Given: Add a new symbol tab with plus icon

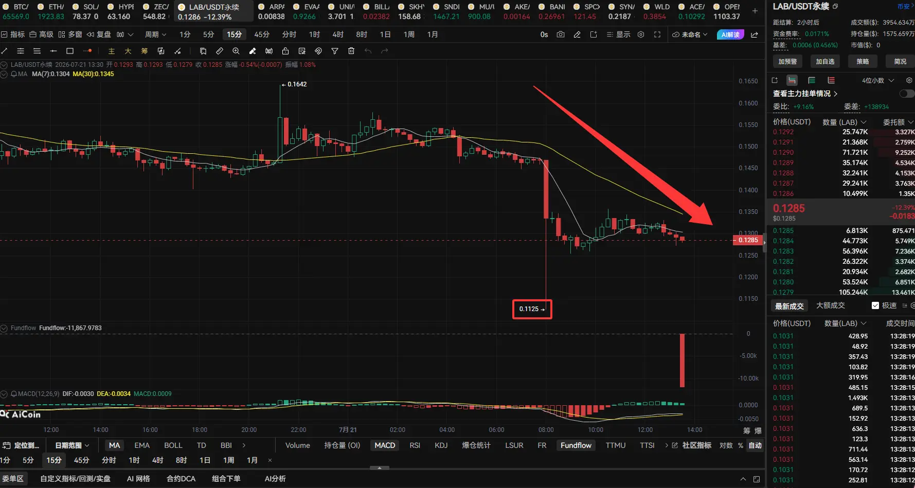Looking at the screenshot, I should pos(755,11).
